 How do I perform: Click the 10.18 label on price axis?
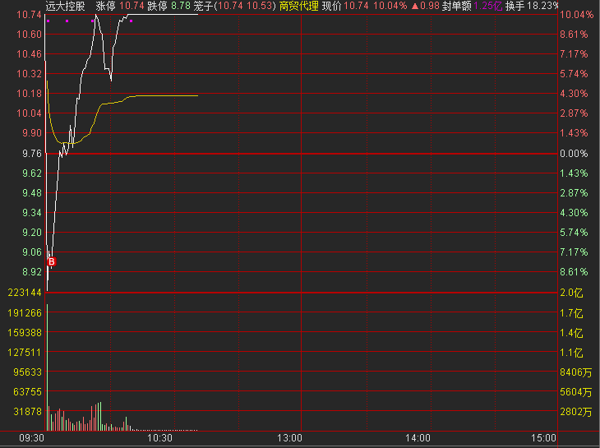coord(29,94)
